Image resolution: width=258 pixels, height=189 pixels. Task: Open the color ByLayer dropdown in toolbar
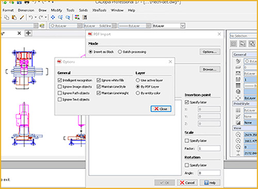point(79,26)
